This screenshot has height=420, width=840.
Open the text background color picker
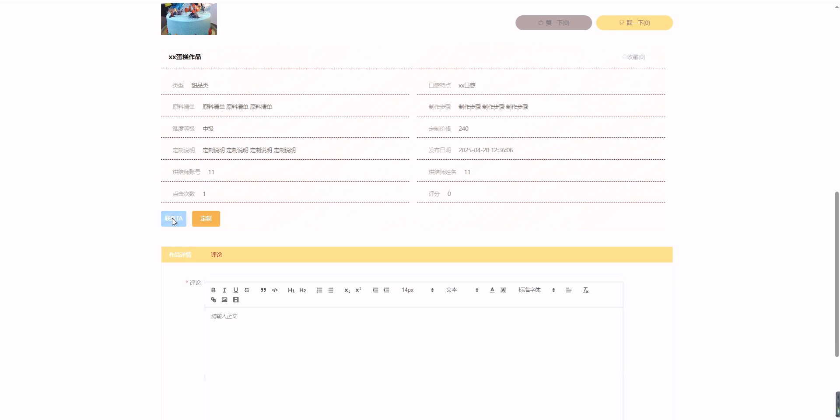(503, 290)
